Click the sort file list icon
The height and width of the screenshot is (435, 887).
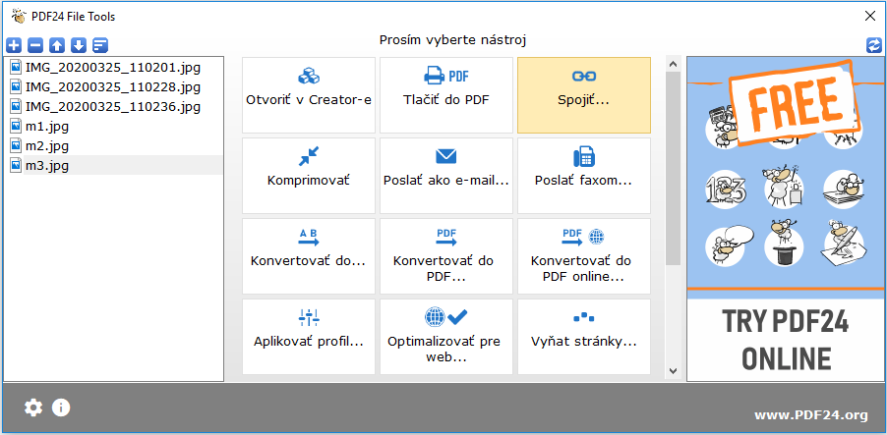[100, 45]
